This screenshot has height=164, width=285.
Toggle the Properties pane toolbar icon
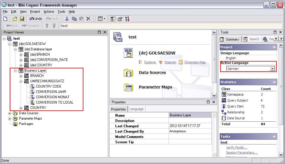(120, 19)
